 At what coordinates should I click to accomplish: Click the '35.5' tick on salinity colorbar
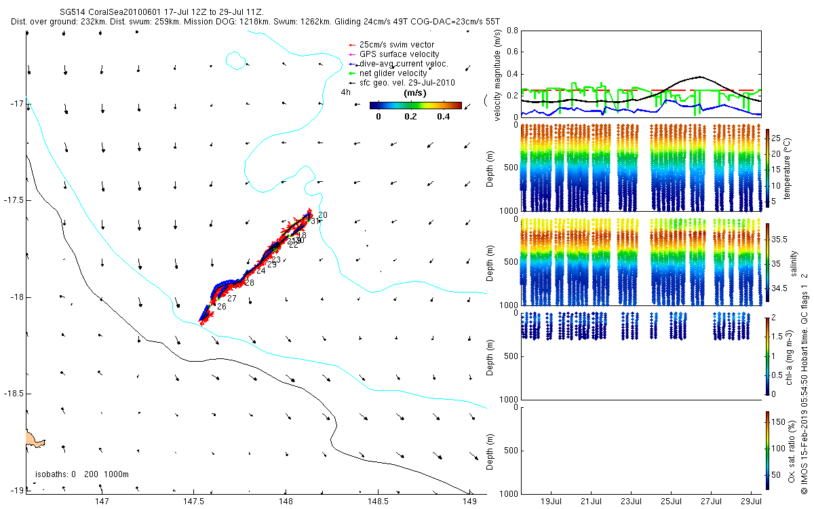click(x=780, y=240)
